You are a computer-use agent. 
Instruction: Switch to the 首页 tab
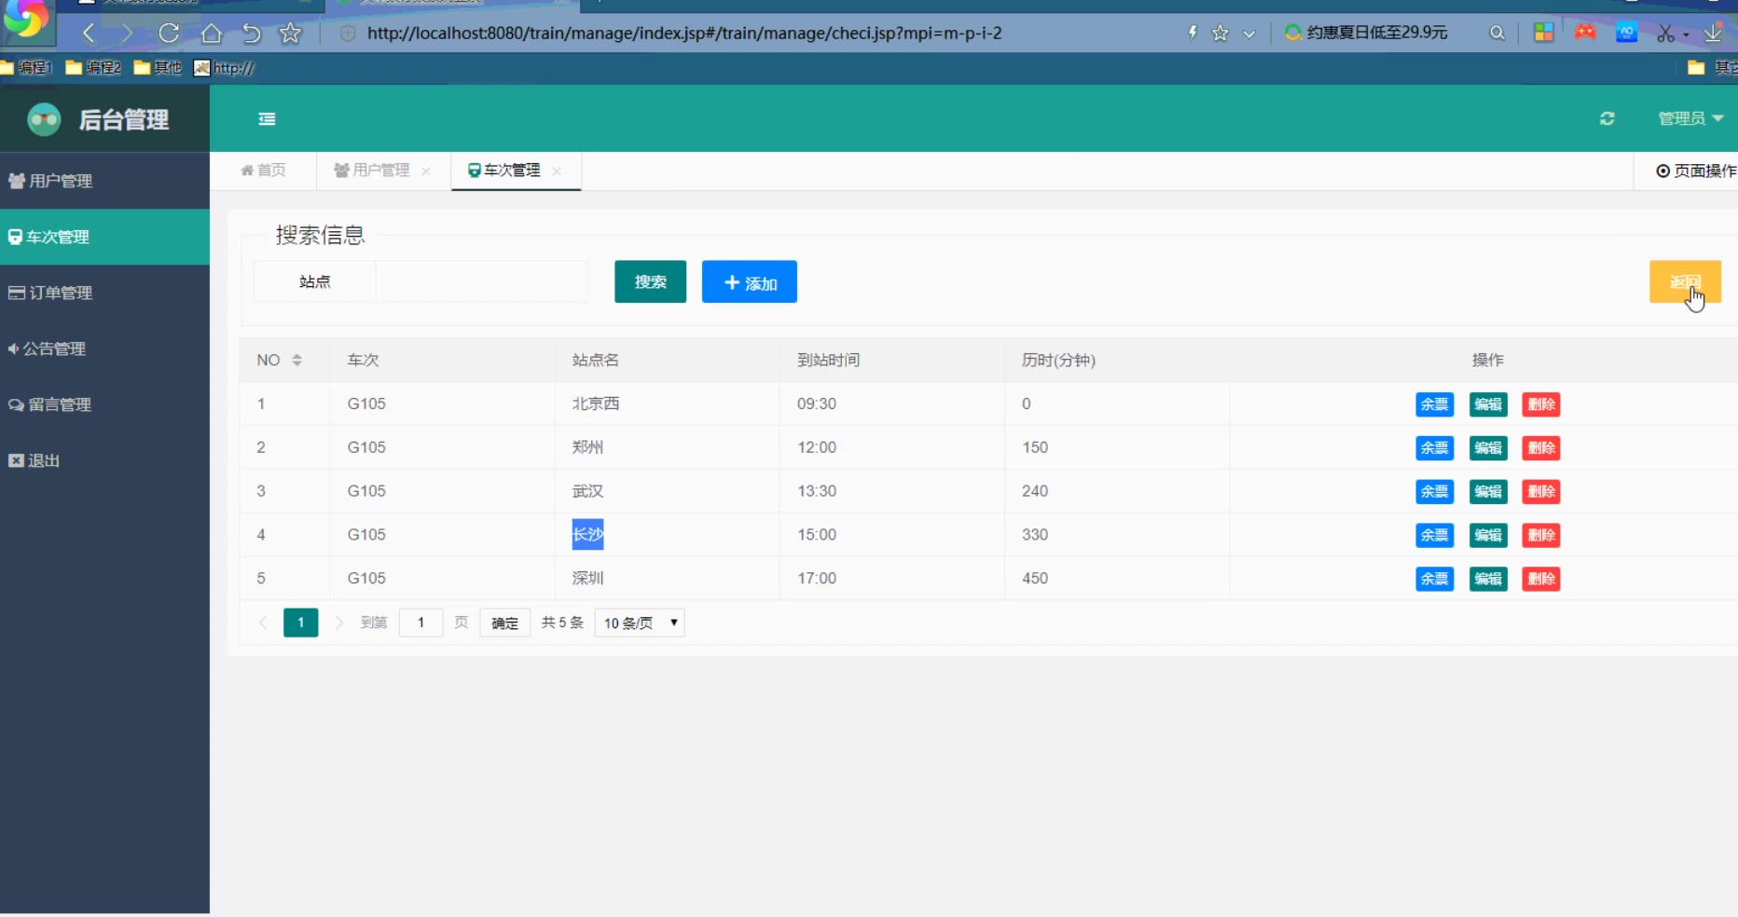[x=264, y=171]
